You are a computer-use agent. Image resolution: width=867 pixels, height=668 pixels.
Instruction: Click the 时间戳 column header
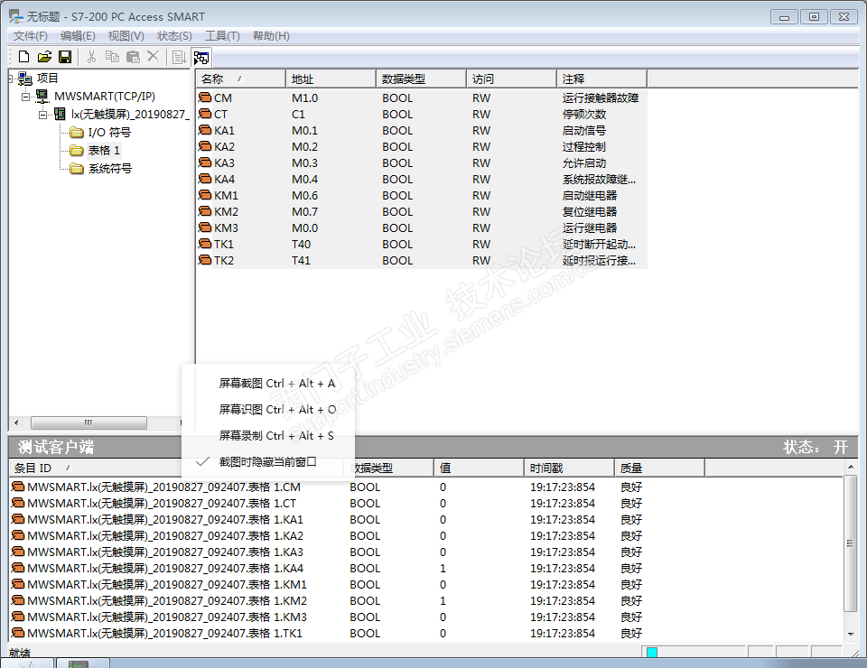[569, 468]
